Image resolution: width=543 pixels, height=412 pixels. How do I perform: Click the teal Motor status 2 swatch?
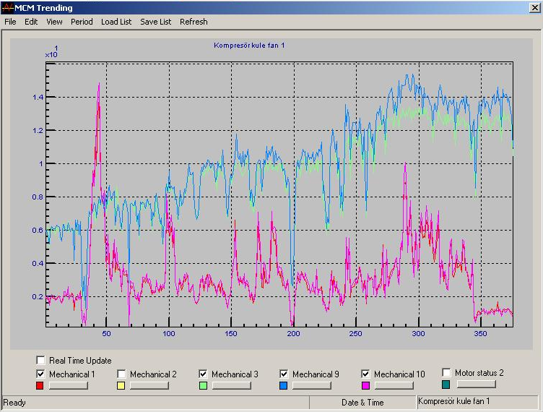446,385
